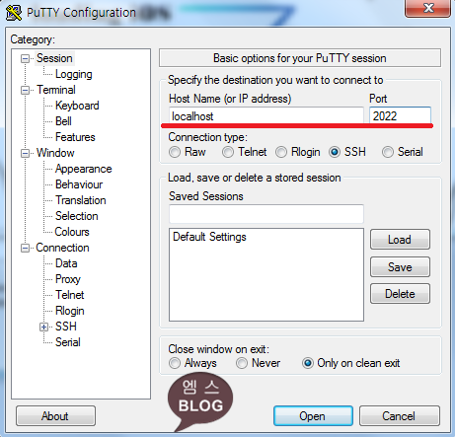Viewport: 455px width, 437px height.
Task: Choose the Rlogin connection type radio button
Action: click(x=281, y=152)
